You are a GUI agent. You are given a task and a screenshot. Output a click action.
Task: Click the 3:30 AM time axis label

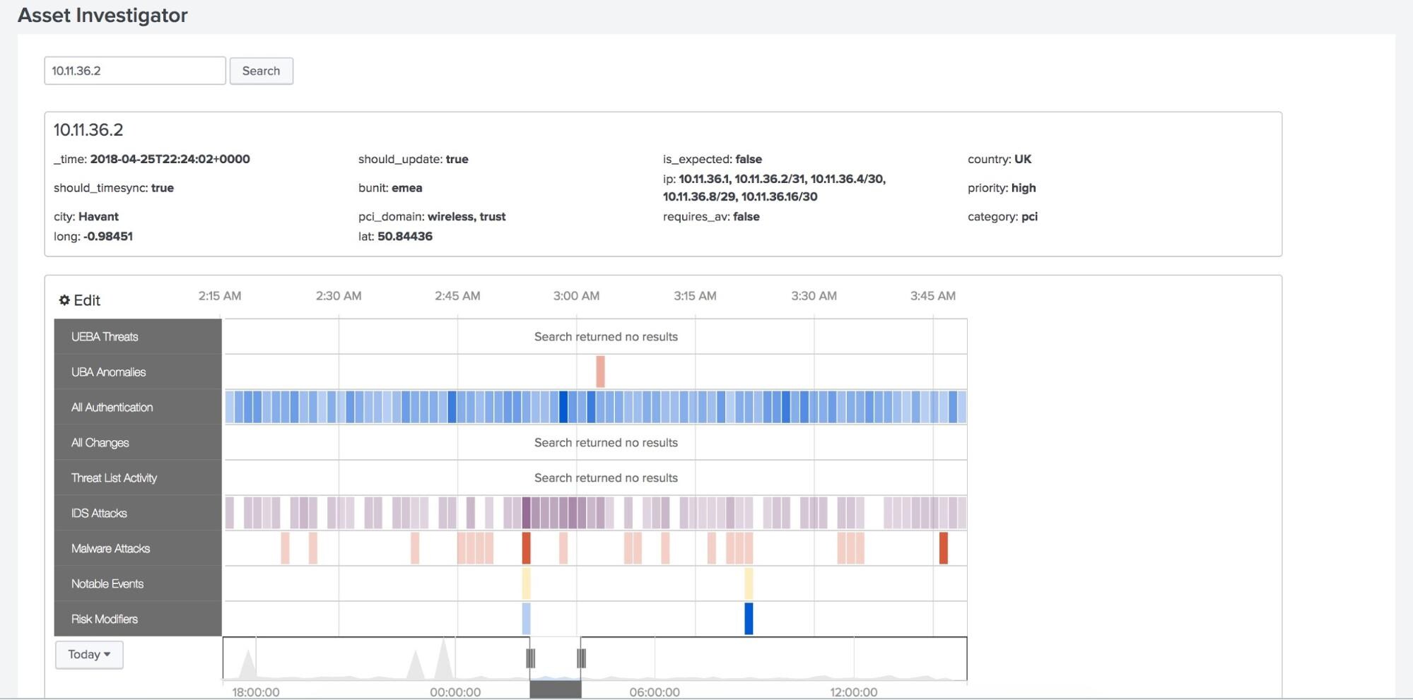tap(814, 296)
